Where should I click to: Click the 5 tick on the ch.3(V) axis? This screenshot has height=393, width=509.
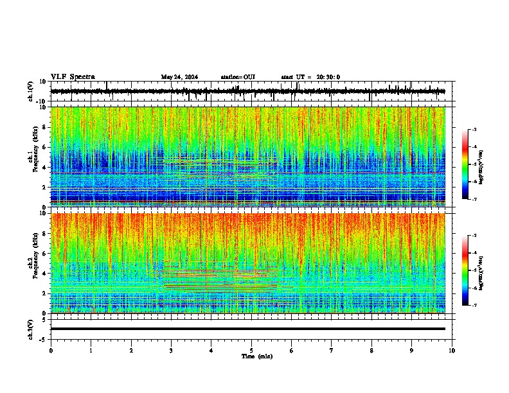[x=44, y=320]
